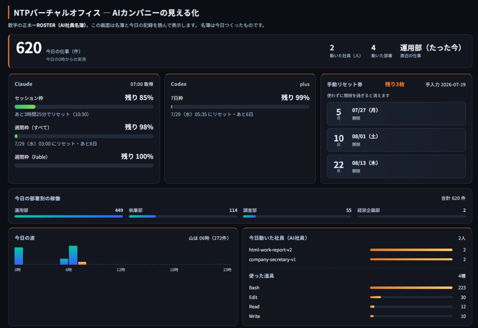Click the Bash tool usage bar

click(x=411, y=287)
